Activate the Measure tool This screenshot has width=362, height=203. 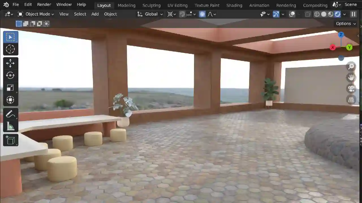click(x=10, y=126)
